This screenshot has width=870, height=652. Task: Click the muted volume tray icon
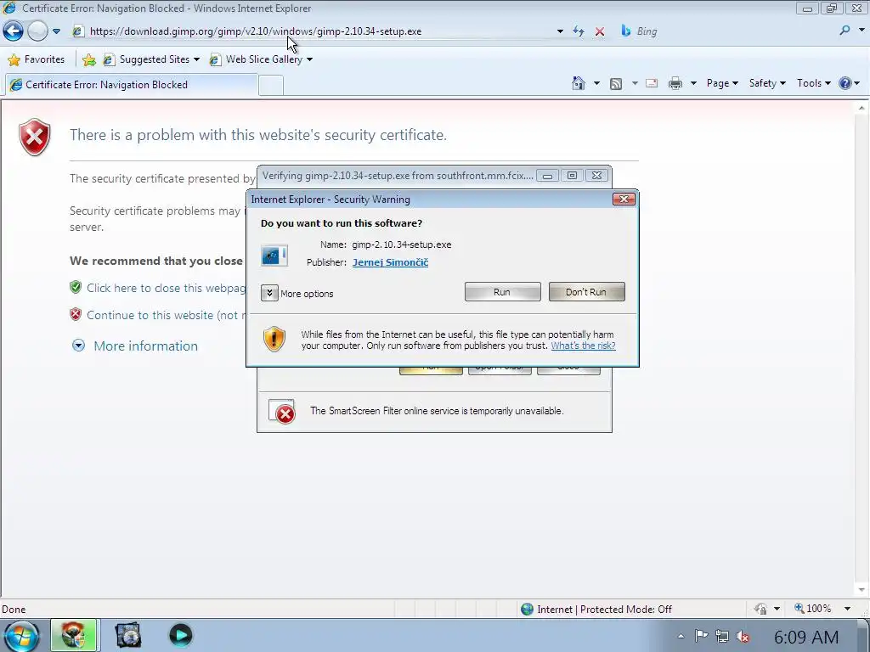click(x=743, y=637)
